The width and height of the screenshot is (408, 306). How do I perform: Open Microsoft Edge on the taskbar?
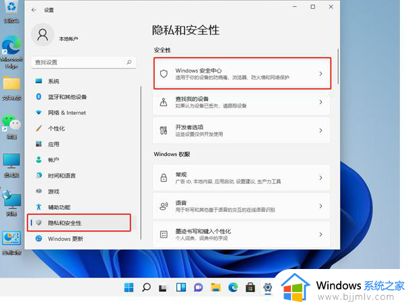tap(233, 287)
